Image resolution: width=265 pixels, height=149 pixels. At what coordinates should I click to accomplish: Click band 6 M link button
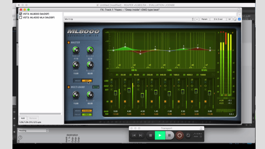(179, 80)
